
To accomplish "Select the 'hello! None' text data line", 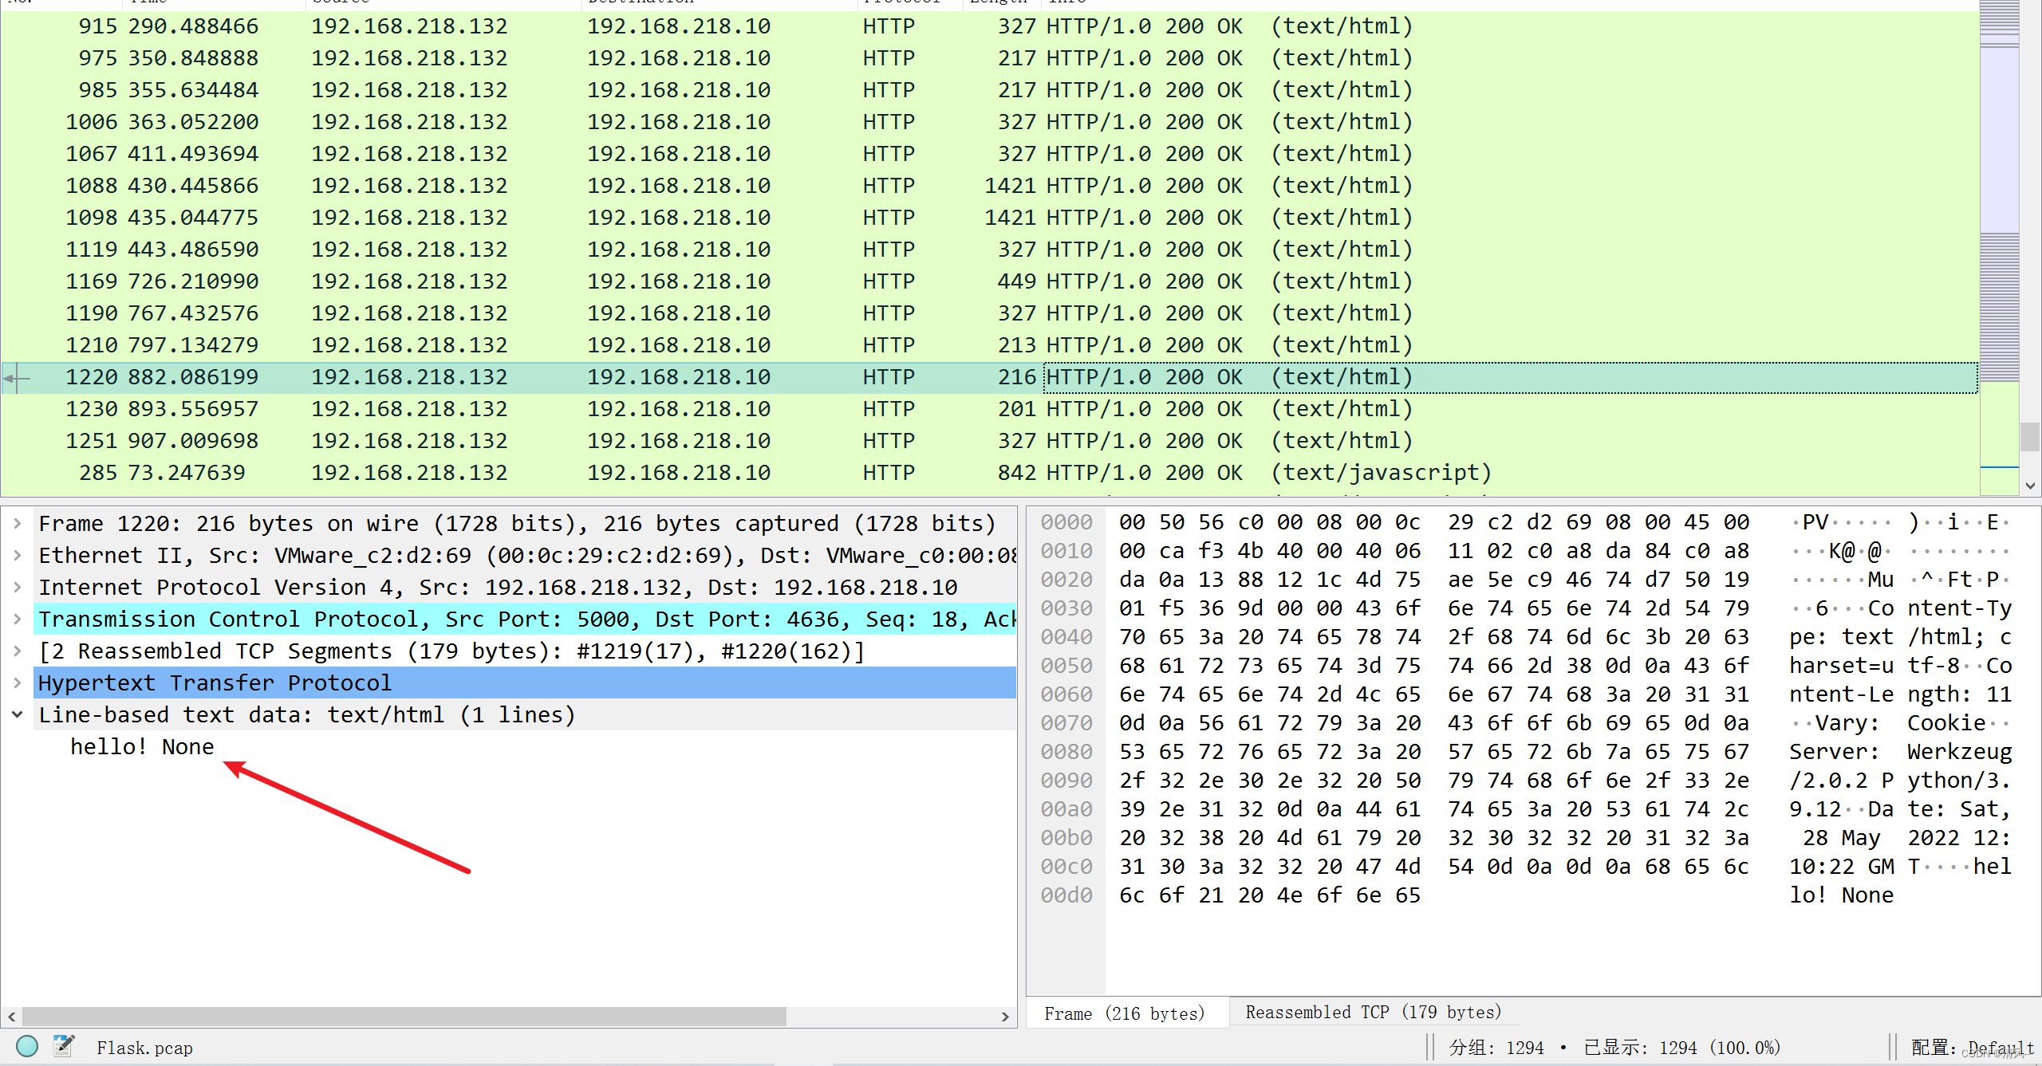I will 142,747.
